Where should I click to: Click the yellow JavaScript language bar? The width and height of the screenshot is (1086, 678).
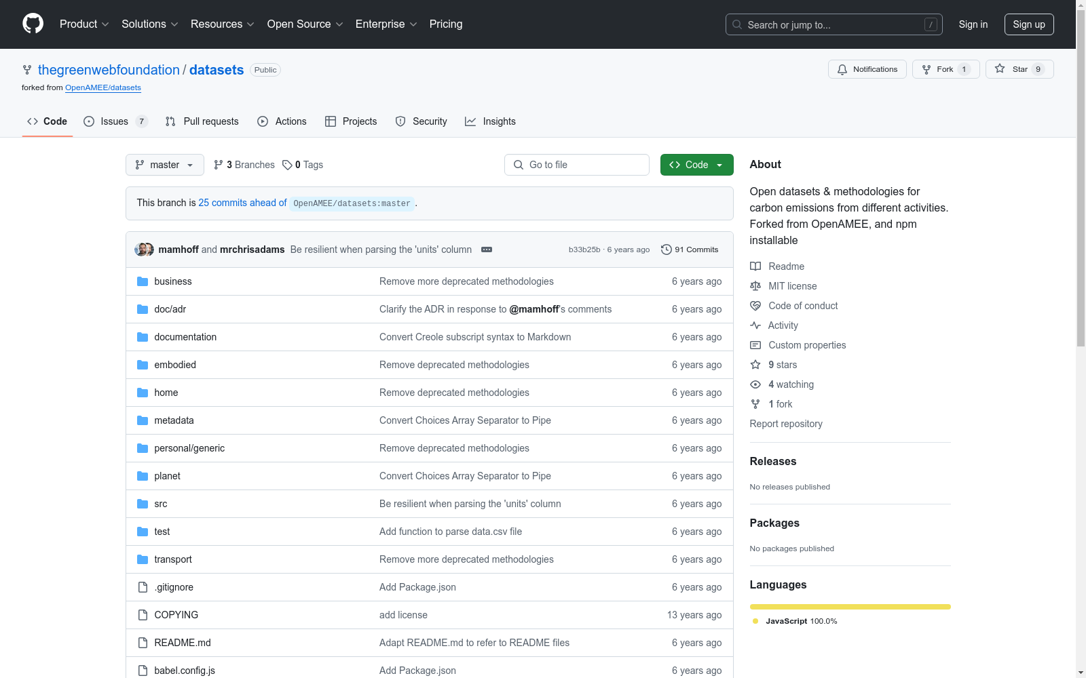[850, 607]
